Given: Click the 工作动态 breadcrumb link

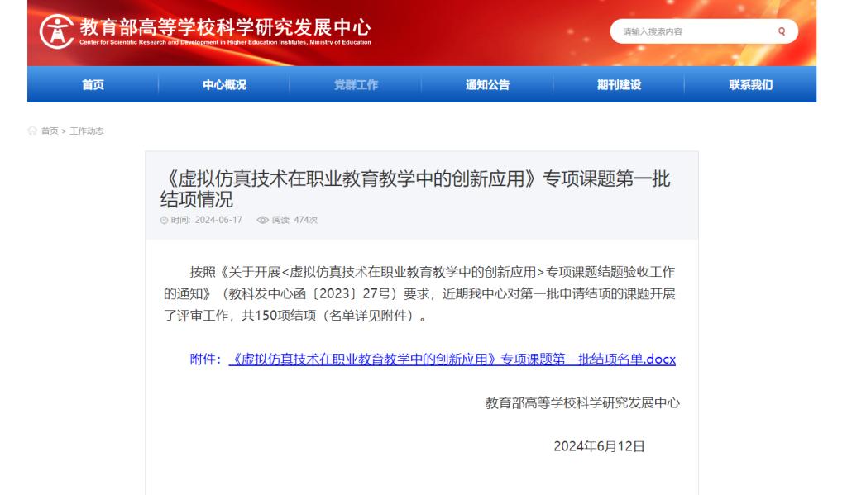Looking at the screenshot, I should coord(87,131).
